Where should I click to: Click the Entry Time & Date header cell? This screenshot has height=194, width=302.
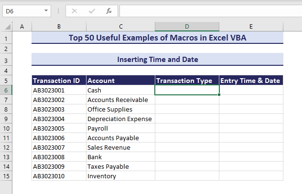pyautogui.click(x=251, y=81)
